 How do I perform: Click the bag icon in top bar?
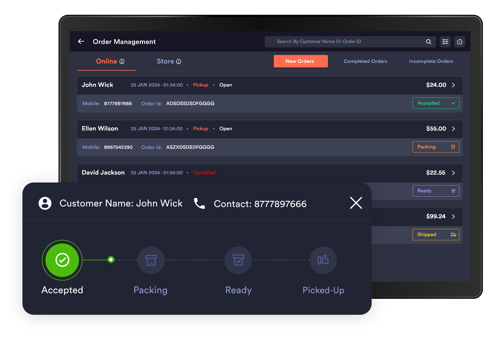(460, 42)
